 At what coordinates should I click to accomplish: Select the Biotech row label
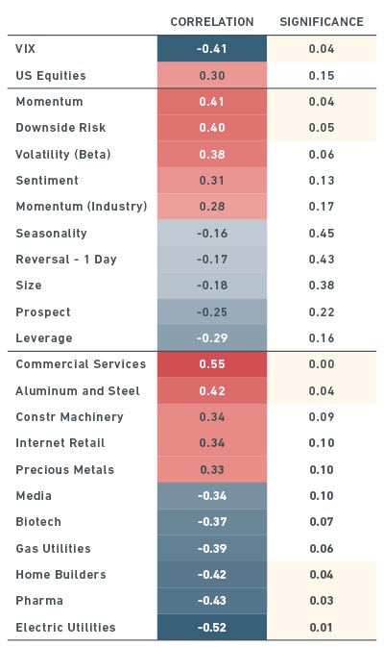pyautogui.click(x=38, y=522)
